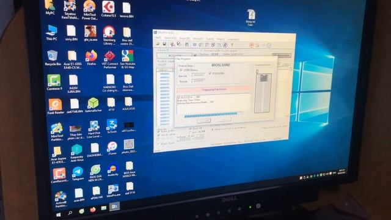Click the MiniPro app on the taskbar
The width and height of the screenshot is (391, 220).
[x=114, y=207]
